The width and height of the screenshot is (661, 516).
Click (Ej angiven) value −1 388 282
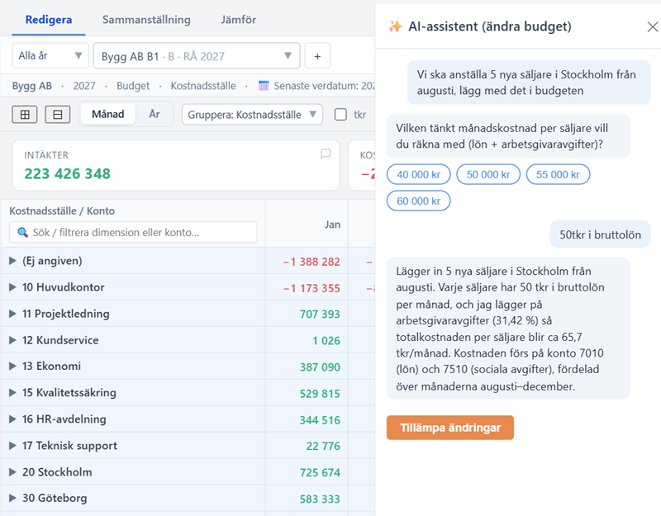[311, 262]
